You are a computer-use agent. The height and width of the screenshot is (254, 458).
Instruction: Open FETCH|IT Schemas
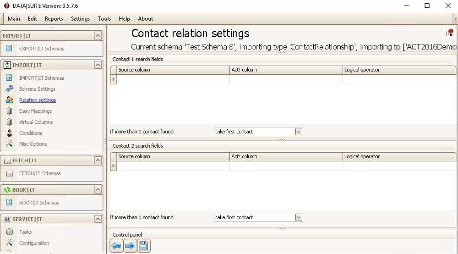(40, 173)
